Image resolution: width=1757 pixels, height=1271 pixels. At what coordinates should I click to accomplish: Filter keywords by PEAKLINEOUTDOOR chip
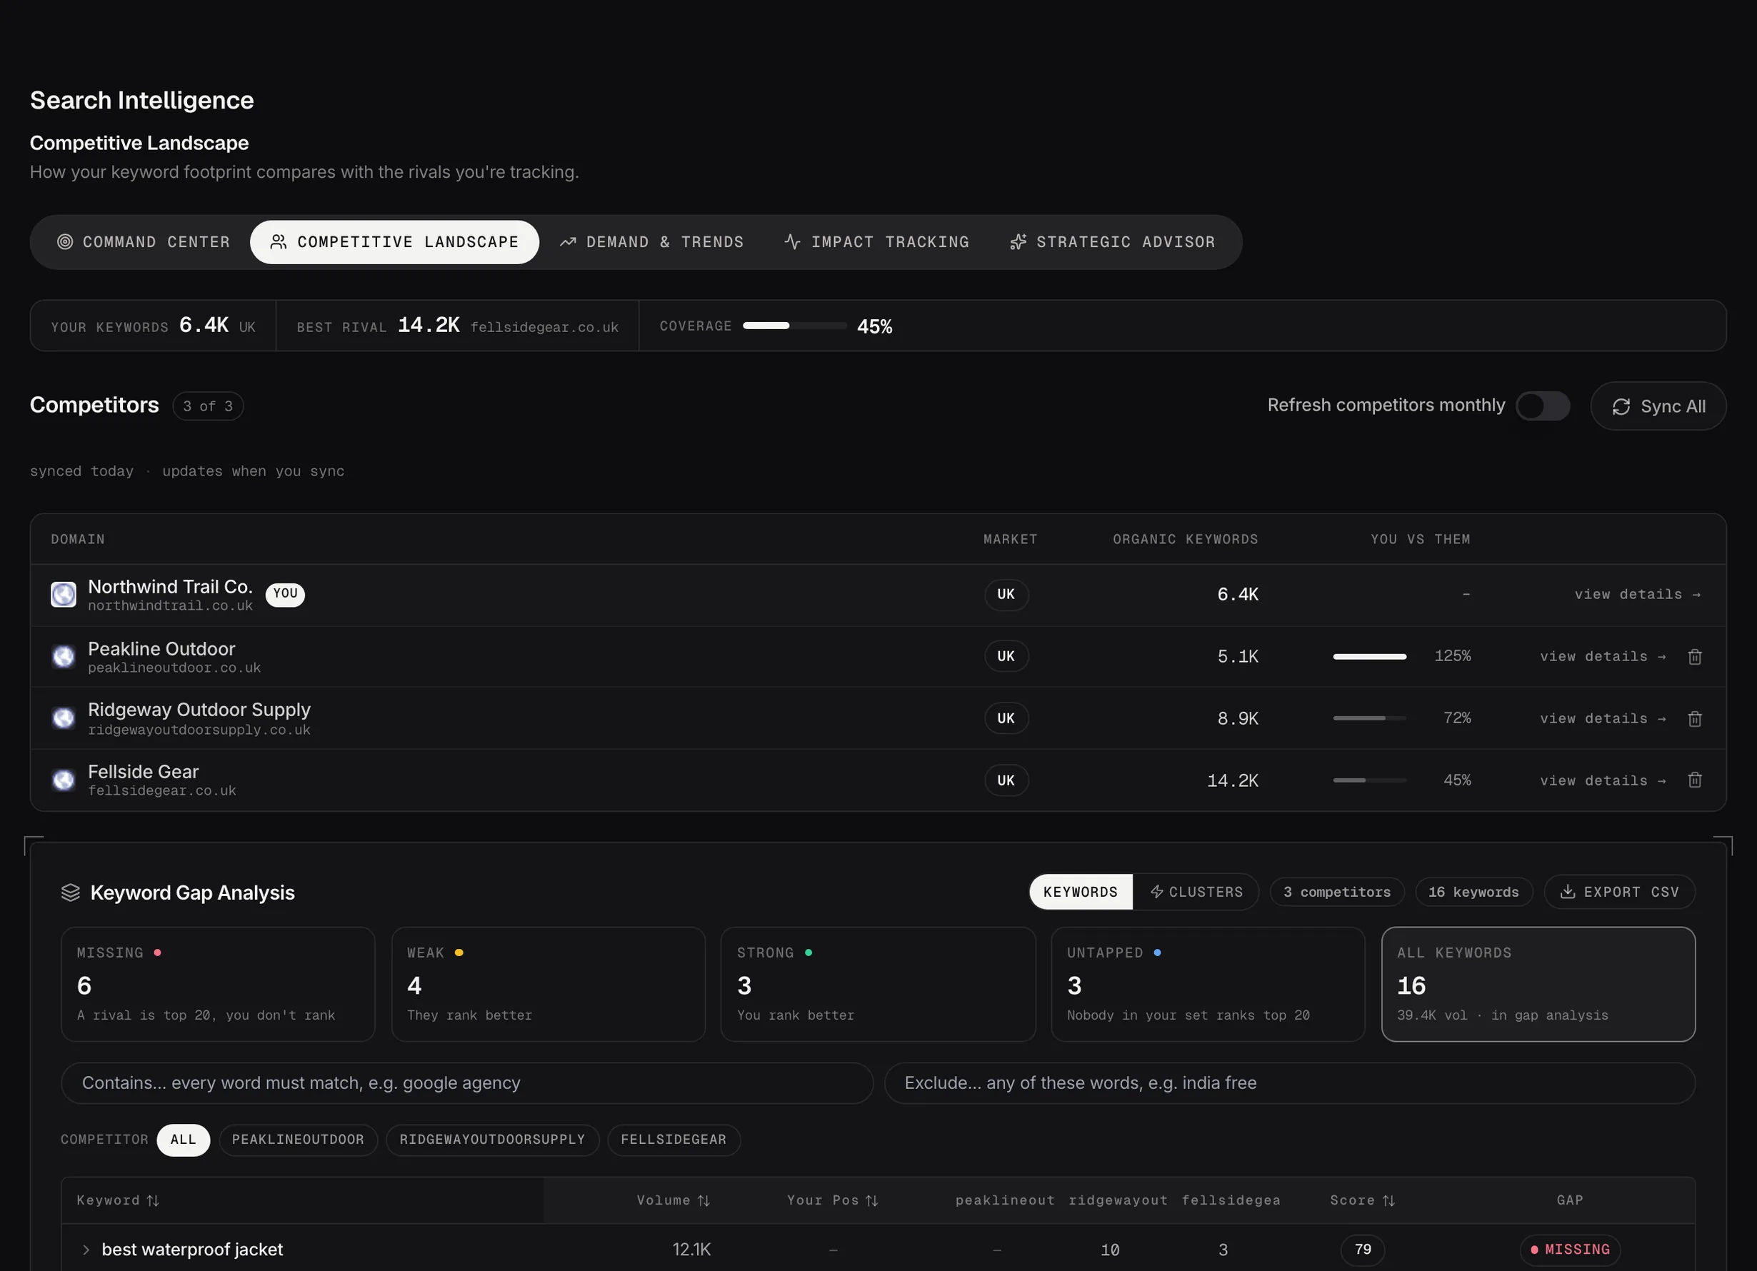[299, 1140]
